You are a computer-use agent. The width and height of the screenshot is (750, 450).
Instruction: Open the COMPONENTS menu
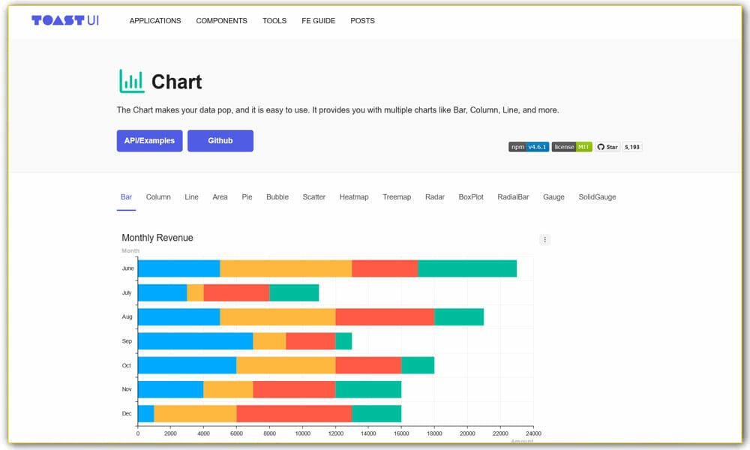click(221, 20)
